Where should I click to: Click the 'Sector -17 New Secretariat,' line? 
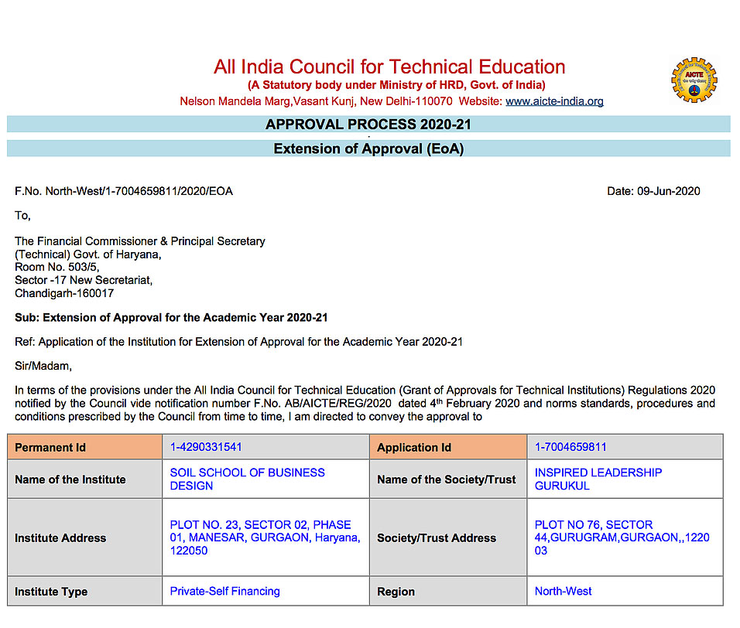click(84, 280)
